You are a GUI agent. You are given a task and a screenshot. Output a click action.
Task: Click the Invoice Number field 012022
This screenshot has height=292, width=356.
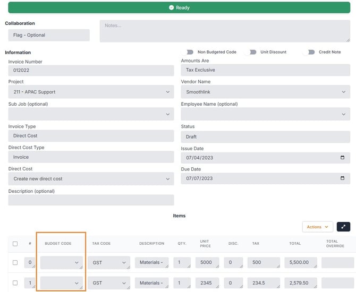pyautogui.click(x=91, y=70)
